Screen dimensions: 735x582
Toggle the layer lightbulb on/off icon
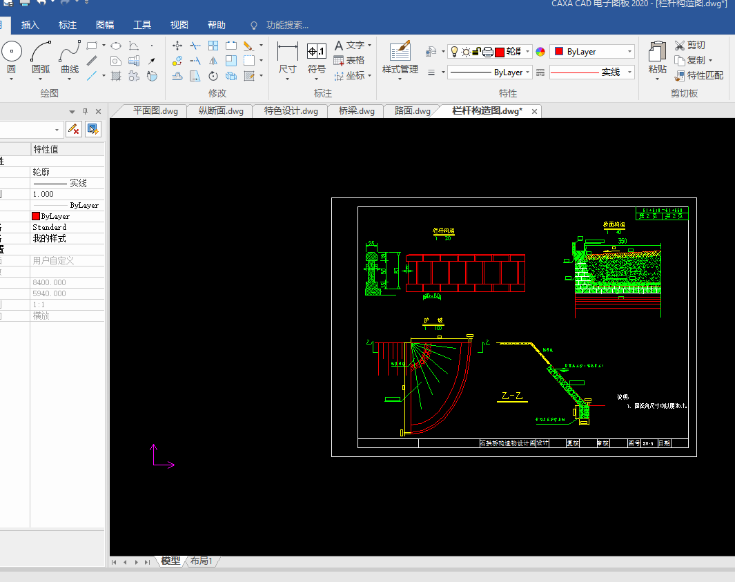pos(455,52)
